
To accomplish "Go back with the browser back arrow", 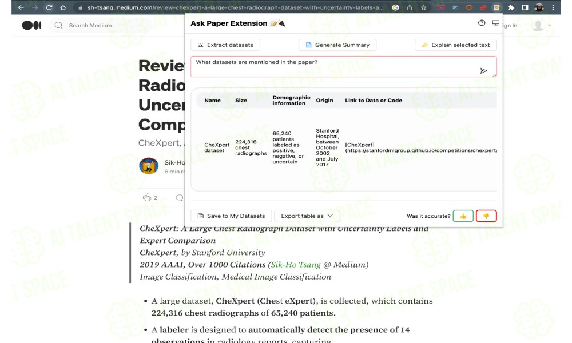I will (21, 7).
